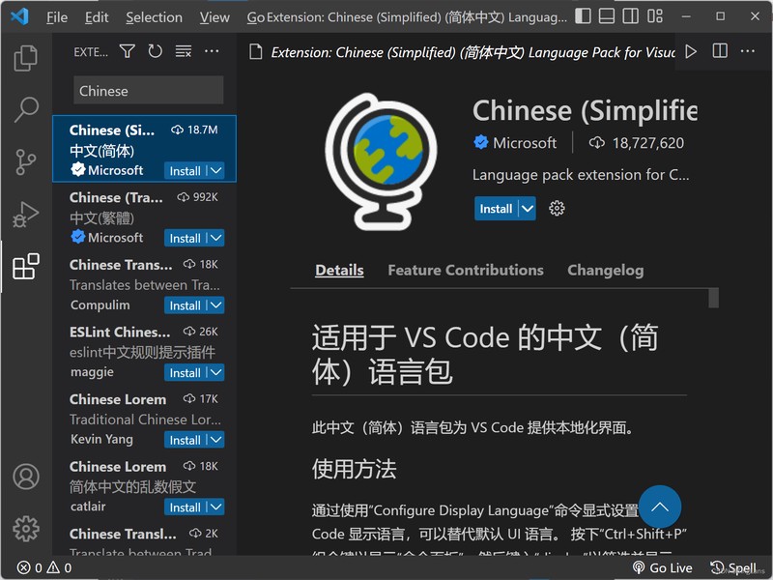Click the VS Code logo icon
773x580 pixels.
click(19, 16)
